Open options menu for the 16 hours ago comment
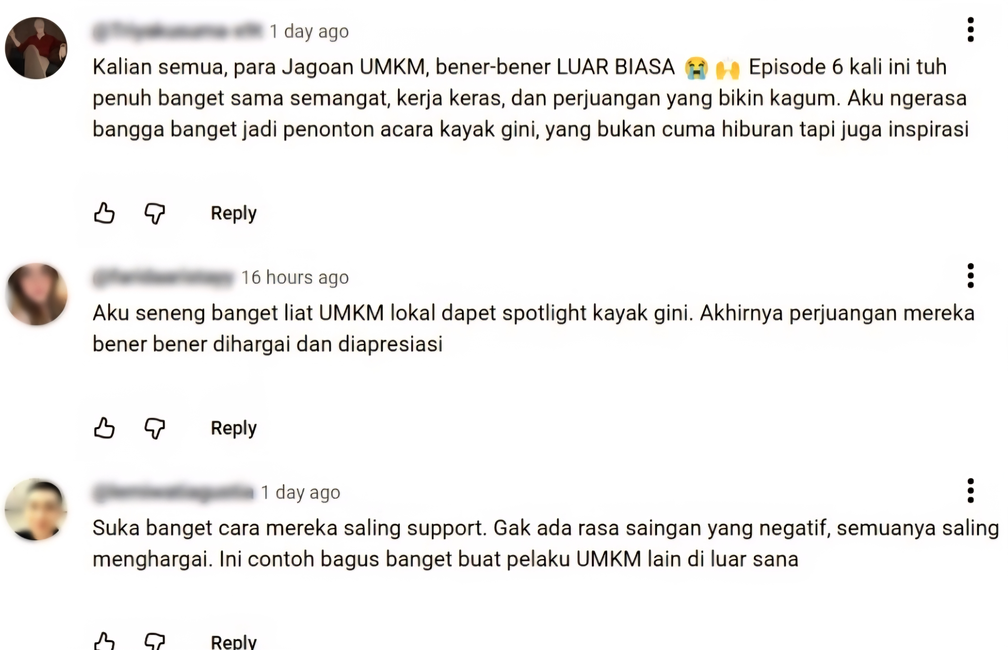The image size is (1008, 650). tap(971, 276)
